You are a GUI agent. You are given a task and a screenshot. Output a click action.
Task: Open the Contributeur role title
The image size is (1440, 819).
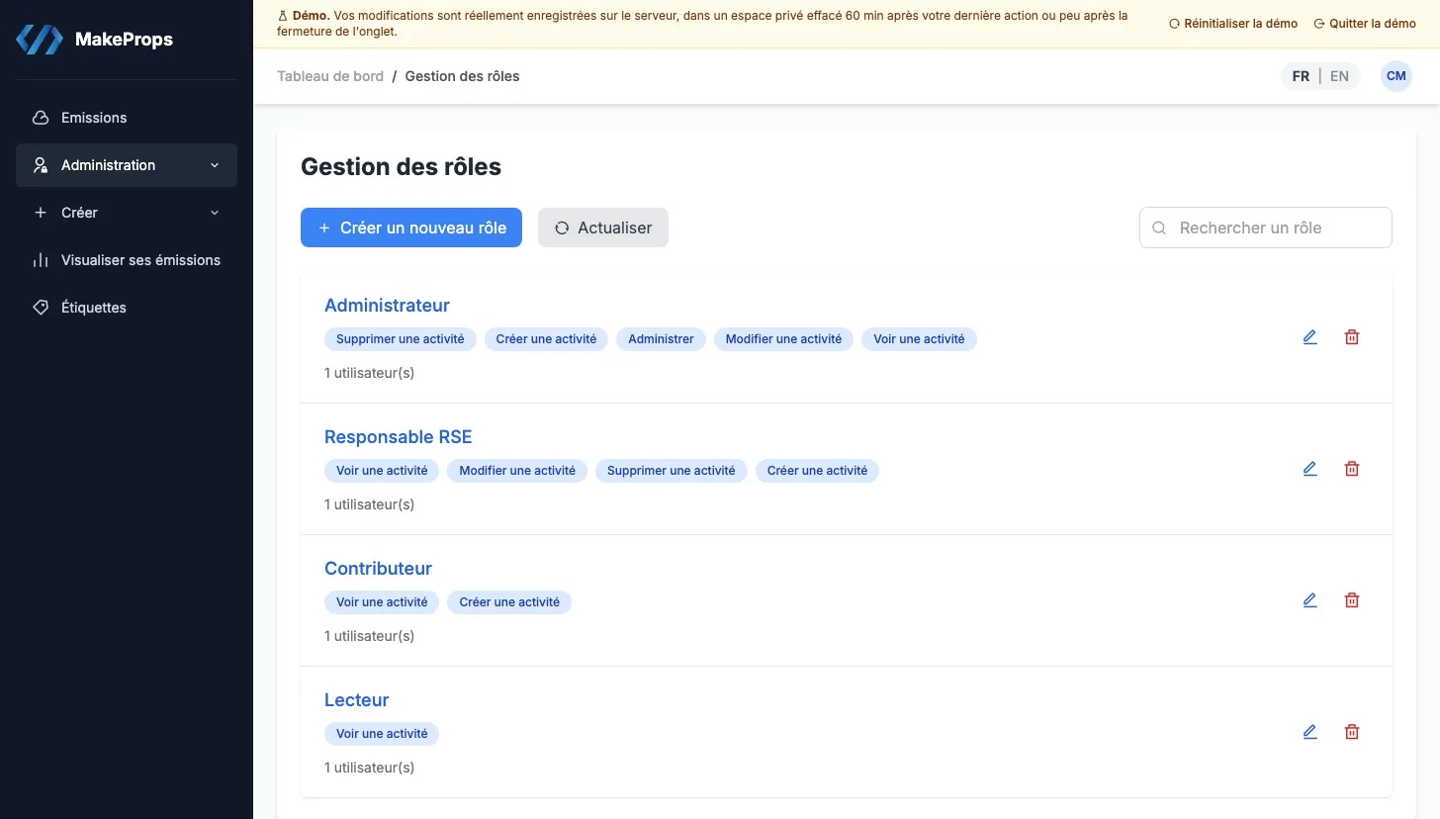378,569
